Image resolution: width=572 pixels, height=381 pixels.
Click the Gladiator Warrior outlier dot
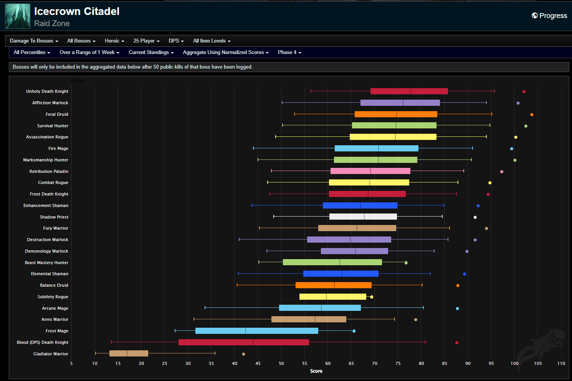pos(243,354)
